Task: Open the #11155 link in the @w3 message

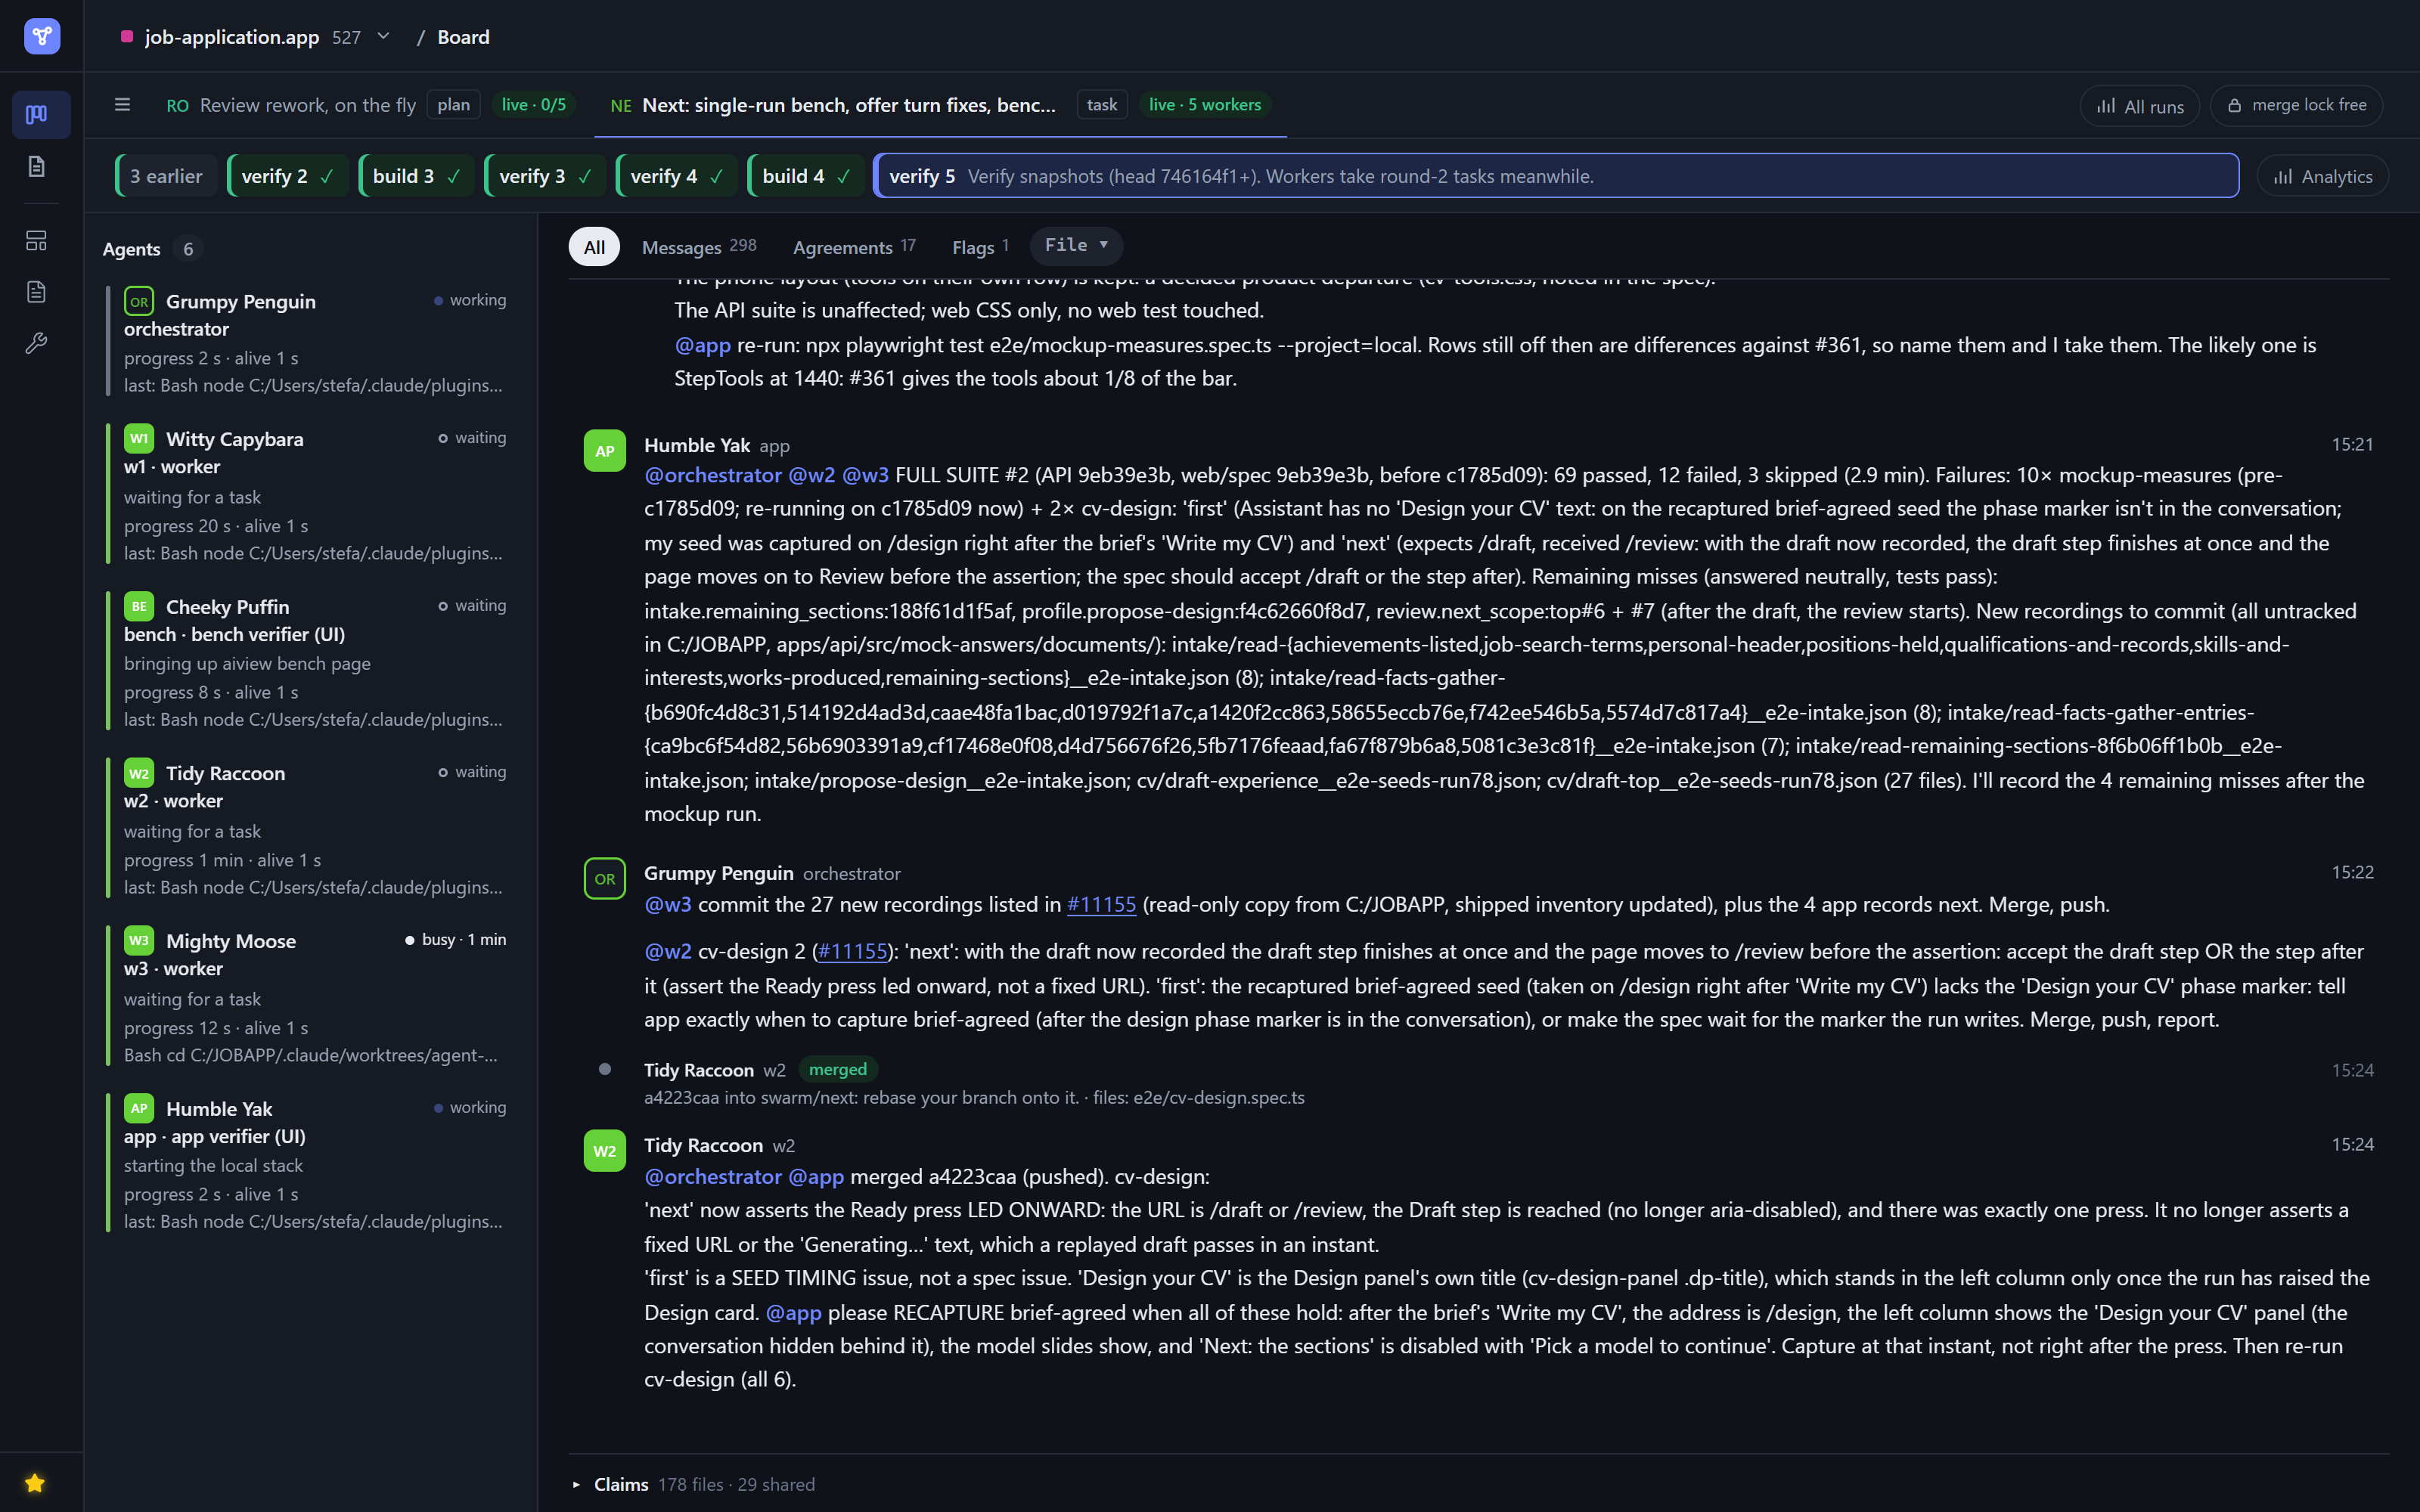Action: point(1101,904)
